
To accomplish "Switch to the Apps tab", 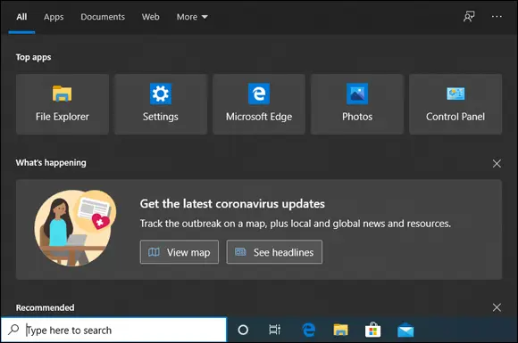I will click(54, 17).
